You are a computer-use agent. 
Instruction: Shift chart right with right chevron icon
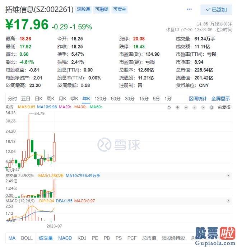[203, 107]
